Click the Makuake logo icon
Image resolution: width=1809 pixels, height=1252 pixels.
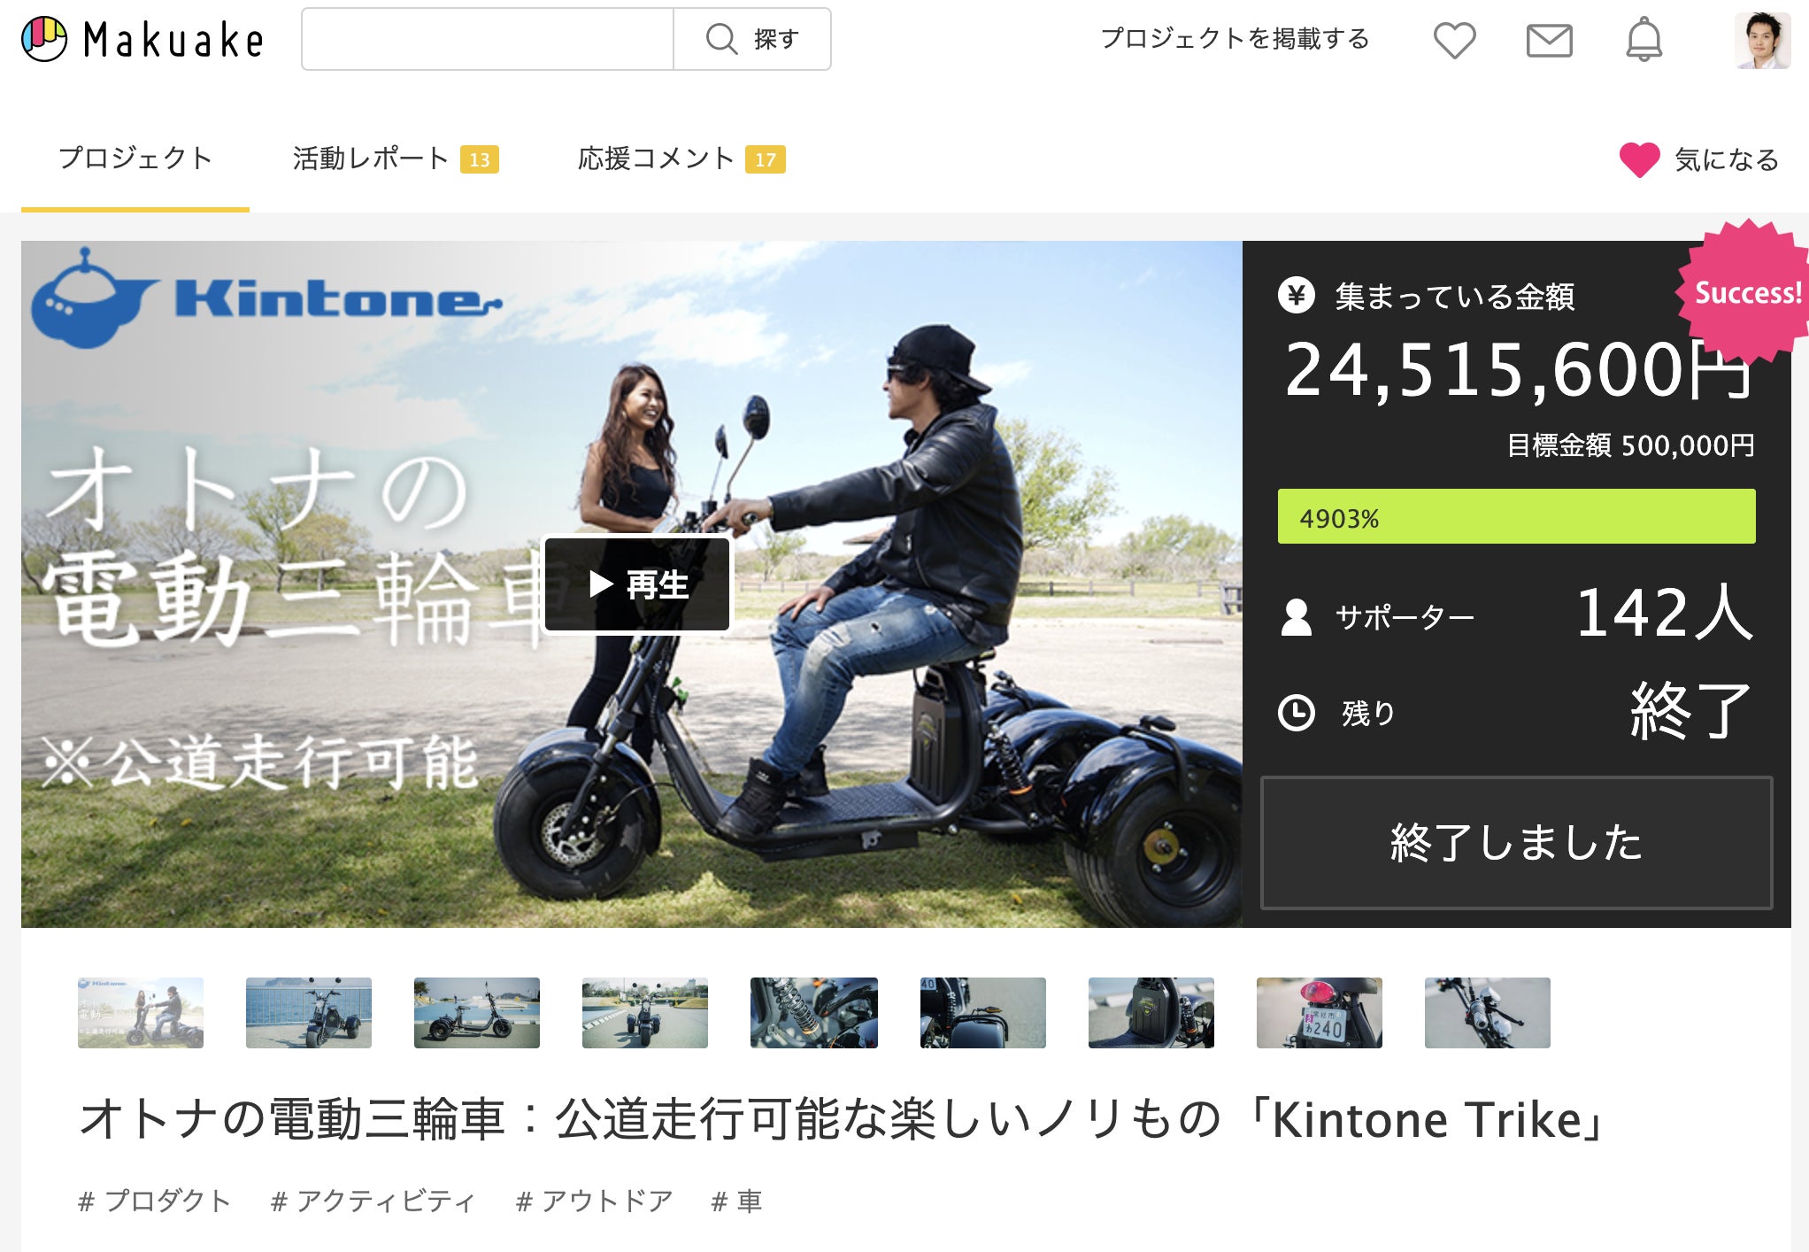(x=44, y=40)
